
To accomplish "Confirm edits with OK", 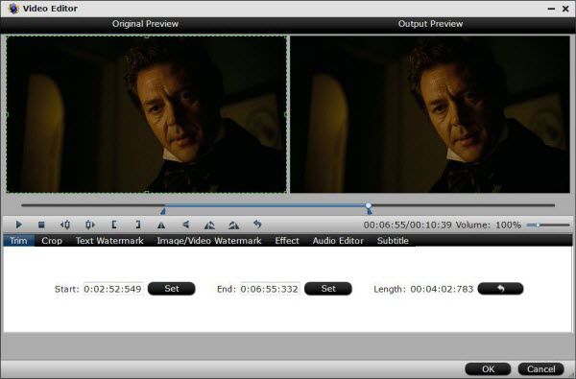I will click(488, 368).
